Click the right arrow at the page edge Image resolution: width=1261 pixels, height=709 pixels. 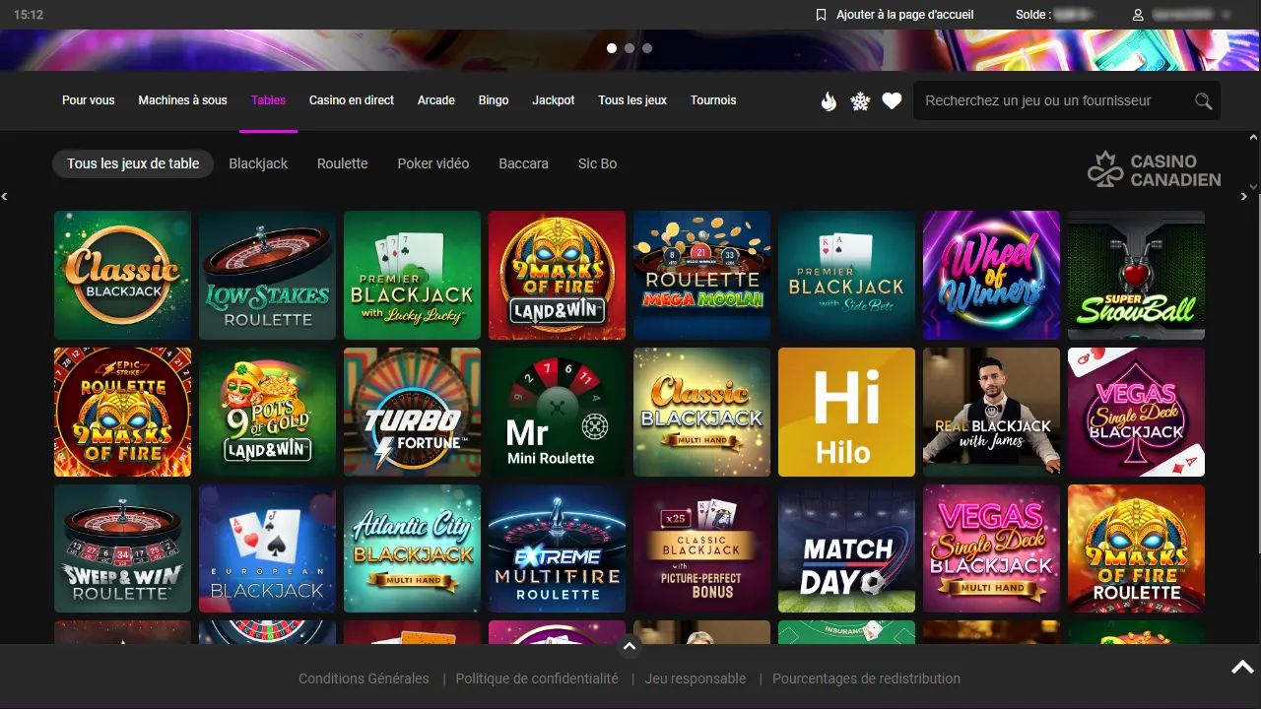(x=1244, y=197)
